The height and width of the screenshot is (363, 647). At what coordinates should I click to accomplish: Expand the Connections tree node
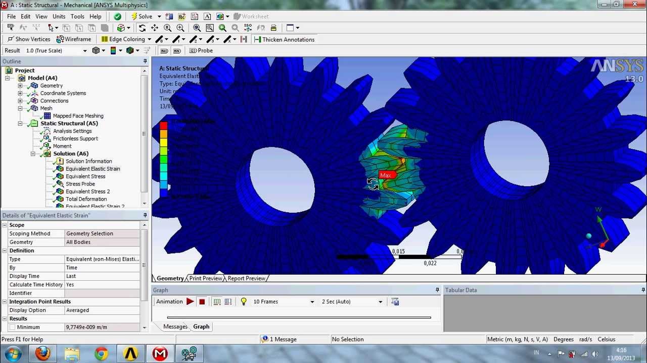click(20, 101)
